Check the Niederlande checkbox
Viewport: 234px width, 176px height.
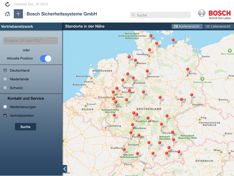click(5, 79)
